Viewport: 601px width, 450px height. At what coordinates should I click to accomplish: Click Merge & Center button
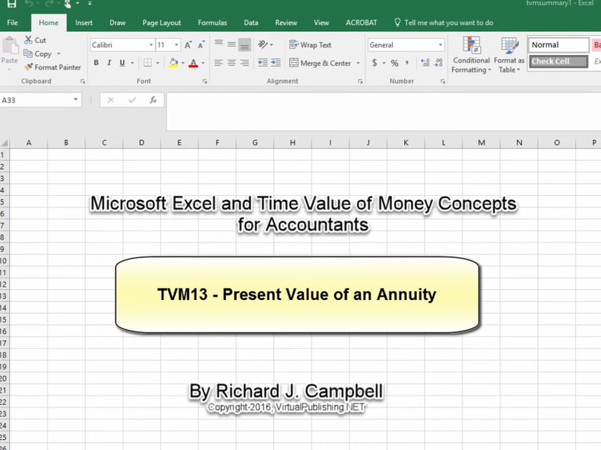(320, 63)
